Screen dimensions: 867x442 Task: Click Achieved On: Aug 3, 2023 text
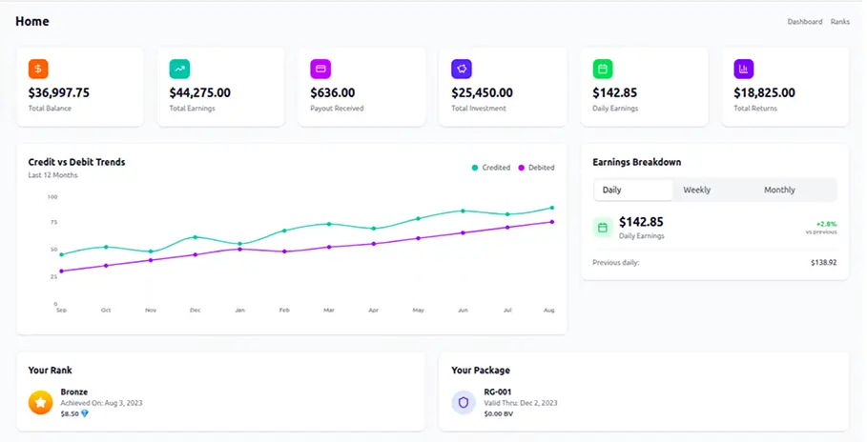click(102, 403)
